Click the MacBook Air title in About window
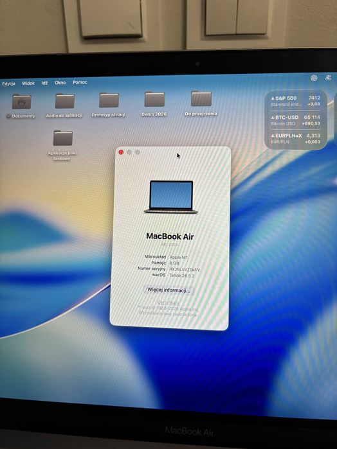Screen dimensions: 337x449 (x=170, y=236)
